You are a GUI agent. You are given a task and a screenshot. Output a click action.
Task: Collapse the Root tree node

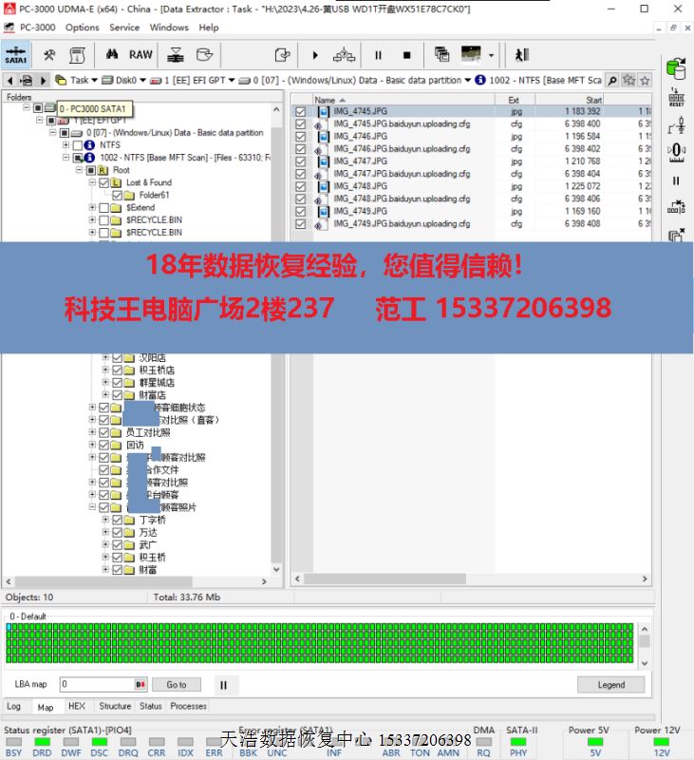78,170
